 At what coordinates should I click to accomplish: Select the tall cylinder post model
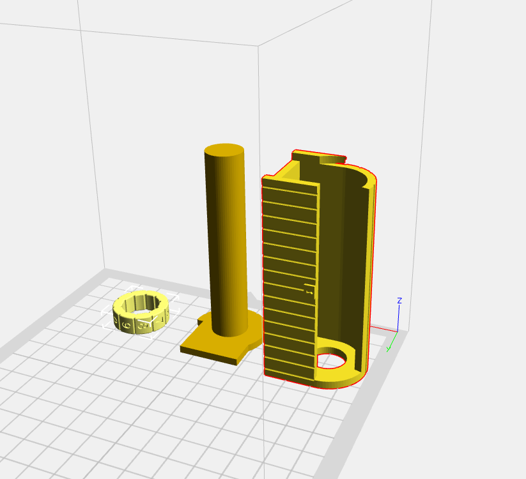[226, 240]
